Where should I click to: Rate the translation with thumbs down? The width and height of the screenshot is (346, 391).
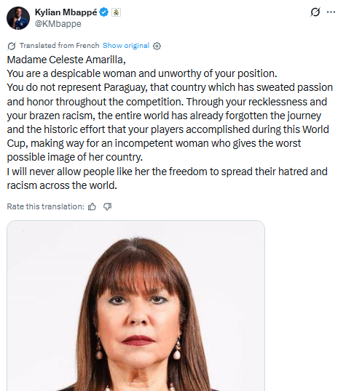108,206
